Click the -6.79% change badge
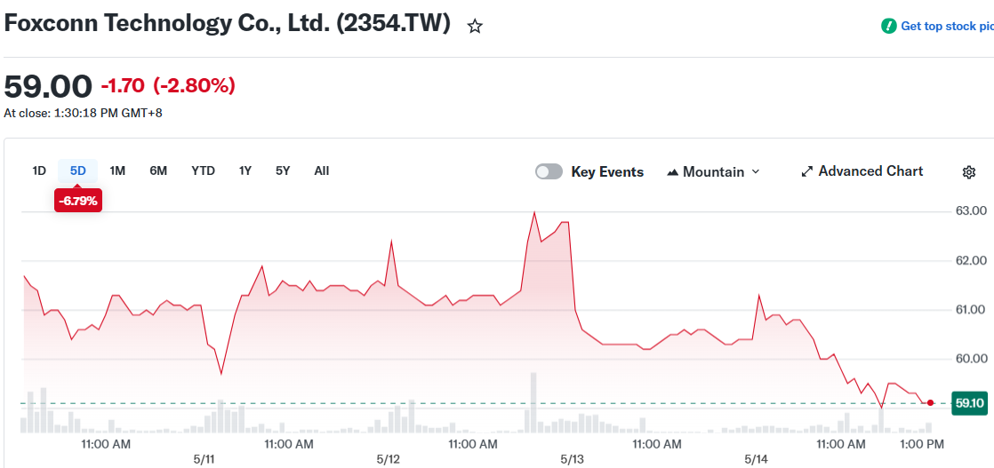This screenshot has width=994, height=468. (78, 202)
